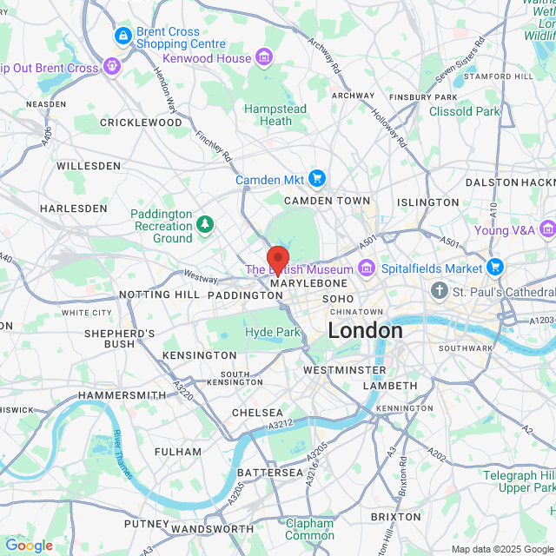Click the Spitalfields Market shopping cart icon
Image resolution: width=556 pixels, height=556 pixels.
click(x=495, y=268)
